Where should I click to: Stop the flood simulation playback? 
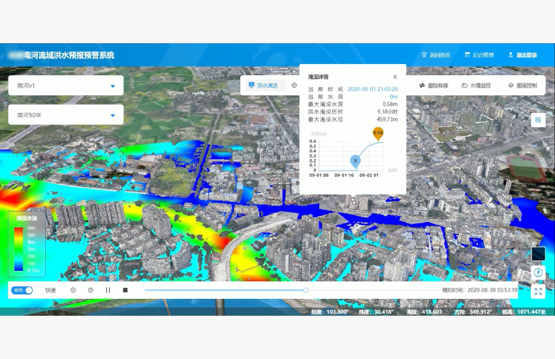click(125, 290)
